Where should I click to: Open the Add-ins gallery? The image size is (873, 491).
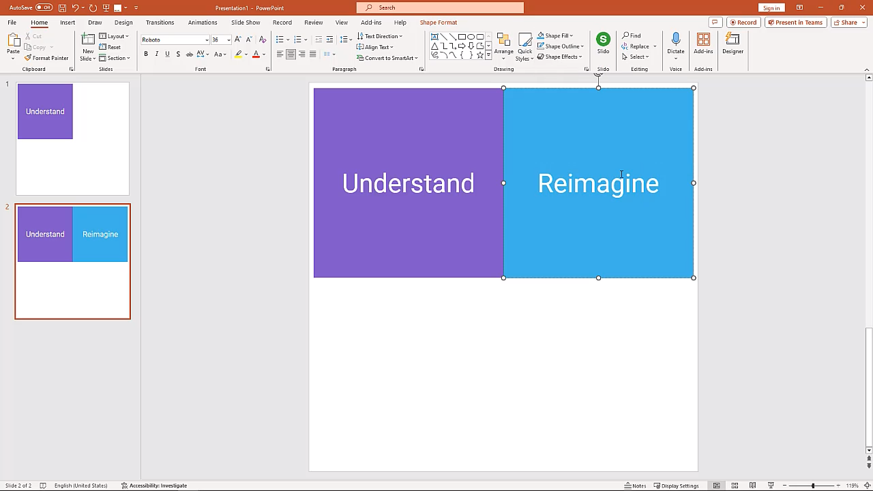[x=703, y=44]
